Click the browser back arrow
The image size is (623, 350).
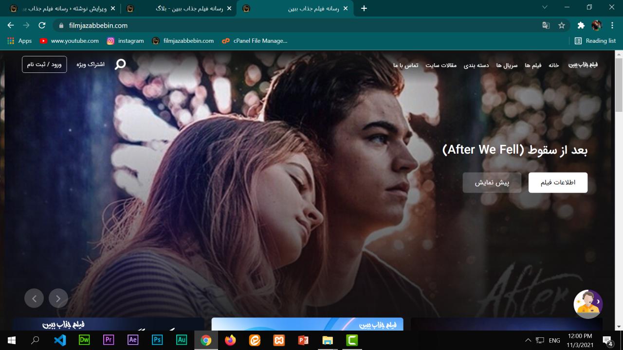[x=11, y=25]
